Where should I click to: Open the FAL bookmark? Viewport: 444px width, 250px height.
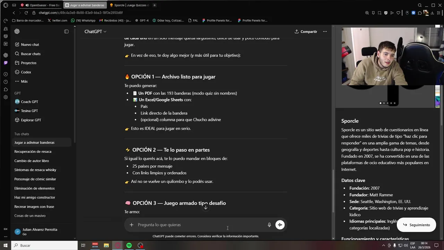click(193, 20)
